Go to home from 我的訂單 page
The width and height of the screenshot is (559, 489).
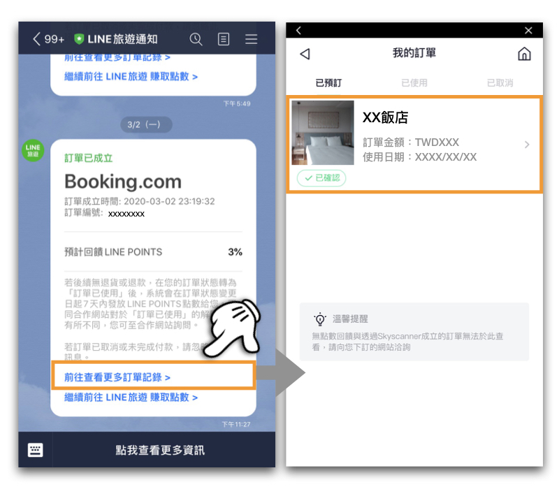pos(524,54)
